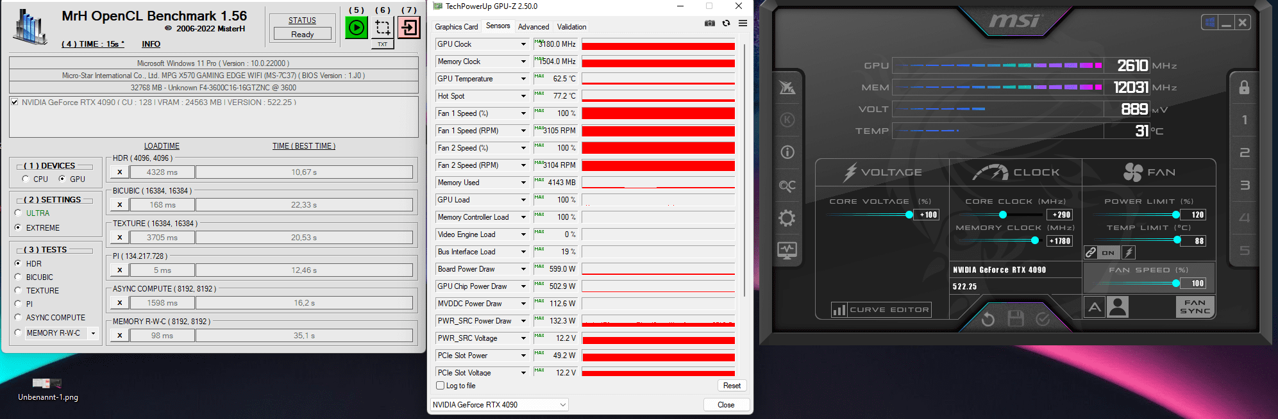Viewport: 1278px width, 419px height.
Task: Open Afterburner system information icon
Action: tap(787, 152)
